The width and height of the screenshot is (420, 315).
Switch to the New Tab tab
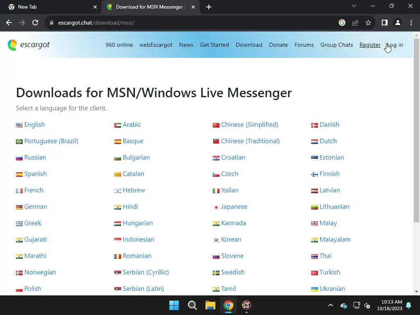(51, 7)
